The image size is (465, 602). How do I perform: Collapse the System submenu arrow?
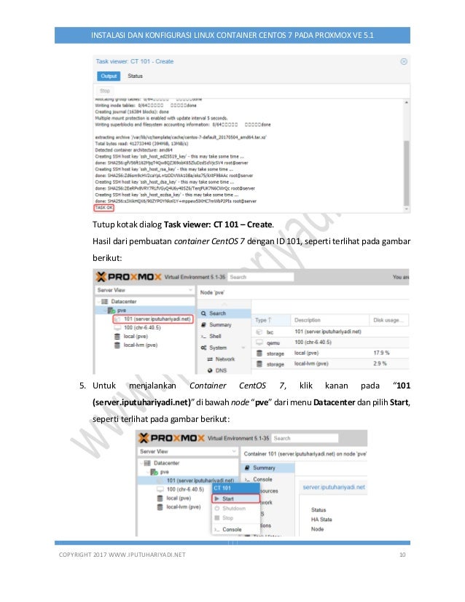pos(243,348)
